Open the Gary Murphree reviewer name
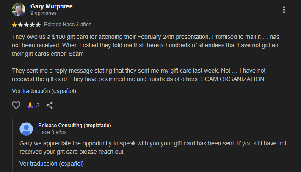 pos(52,6)
